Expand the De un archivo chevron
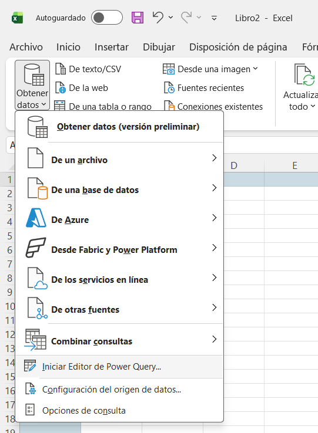This screenshot has height=433, width=318. tap(214, 158)
